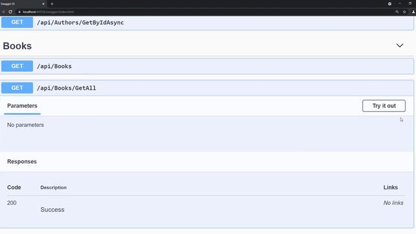The width and height of the screenshot is (416, 234).
Task: Select the Swagger UI browser tab
Action: (23, 4)
